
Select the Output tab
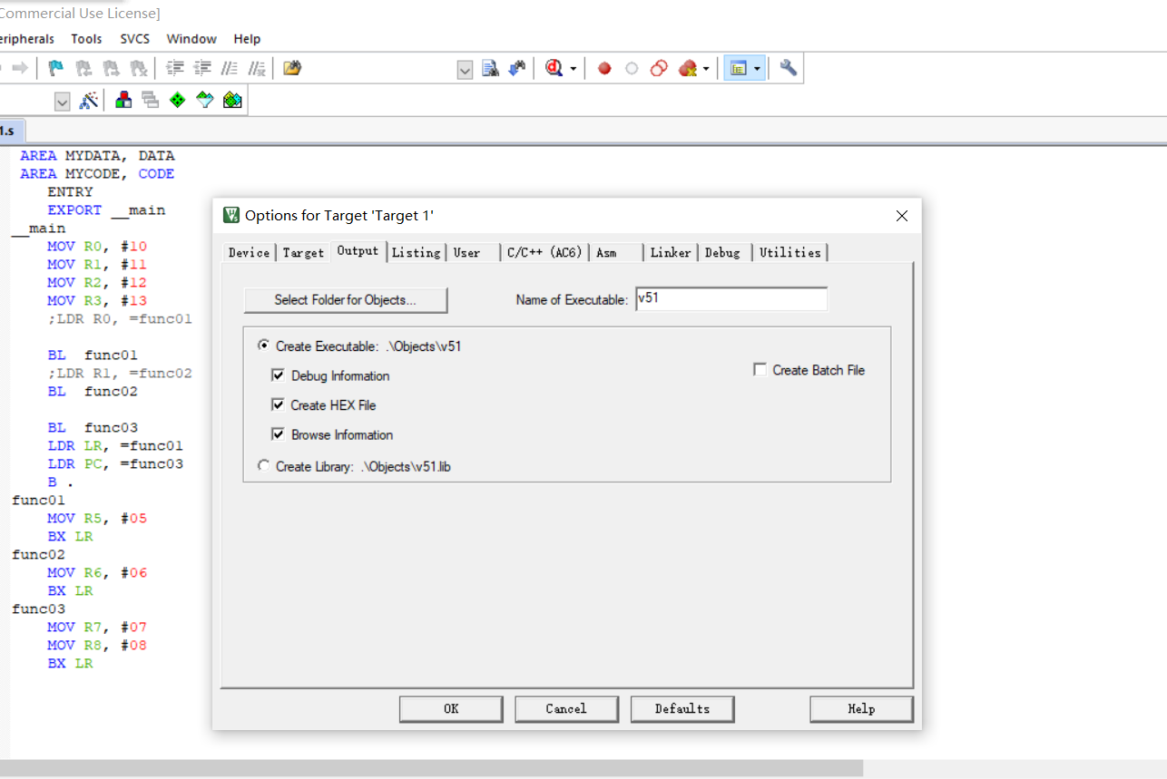pyautogui.click(x=358, y=250)
